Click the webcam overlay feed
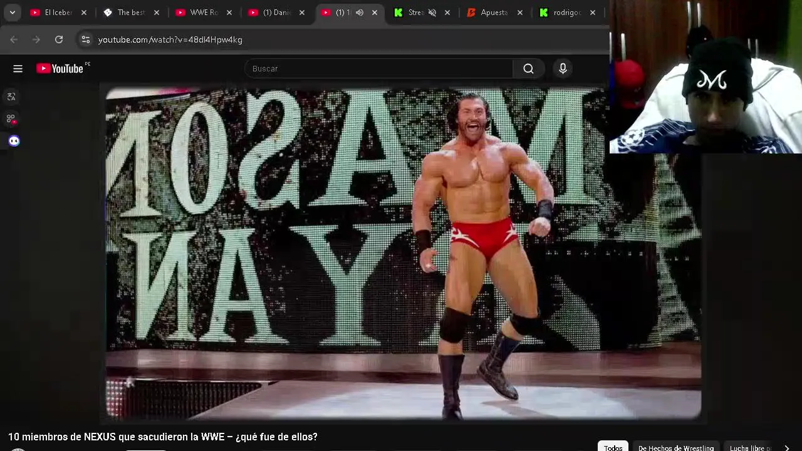 706,76
